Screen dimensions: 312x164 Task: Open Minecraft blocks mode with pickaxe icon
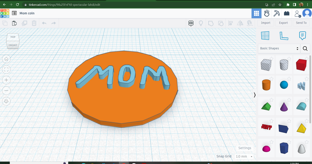(x=276, y=13)
